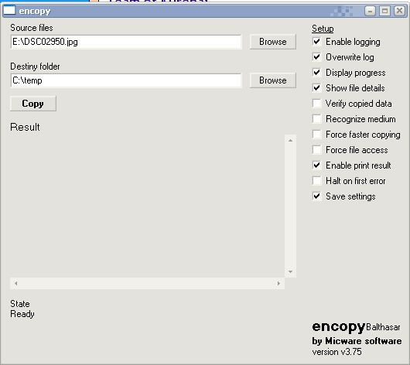Click the Source files input field
The height and width of the screenshot is (365, 410).
(126, 42)
